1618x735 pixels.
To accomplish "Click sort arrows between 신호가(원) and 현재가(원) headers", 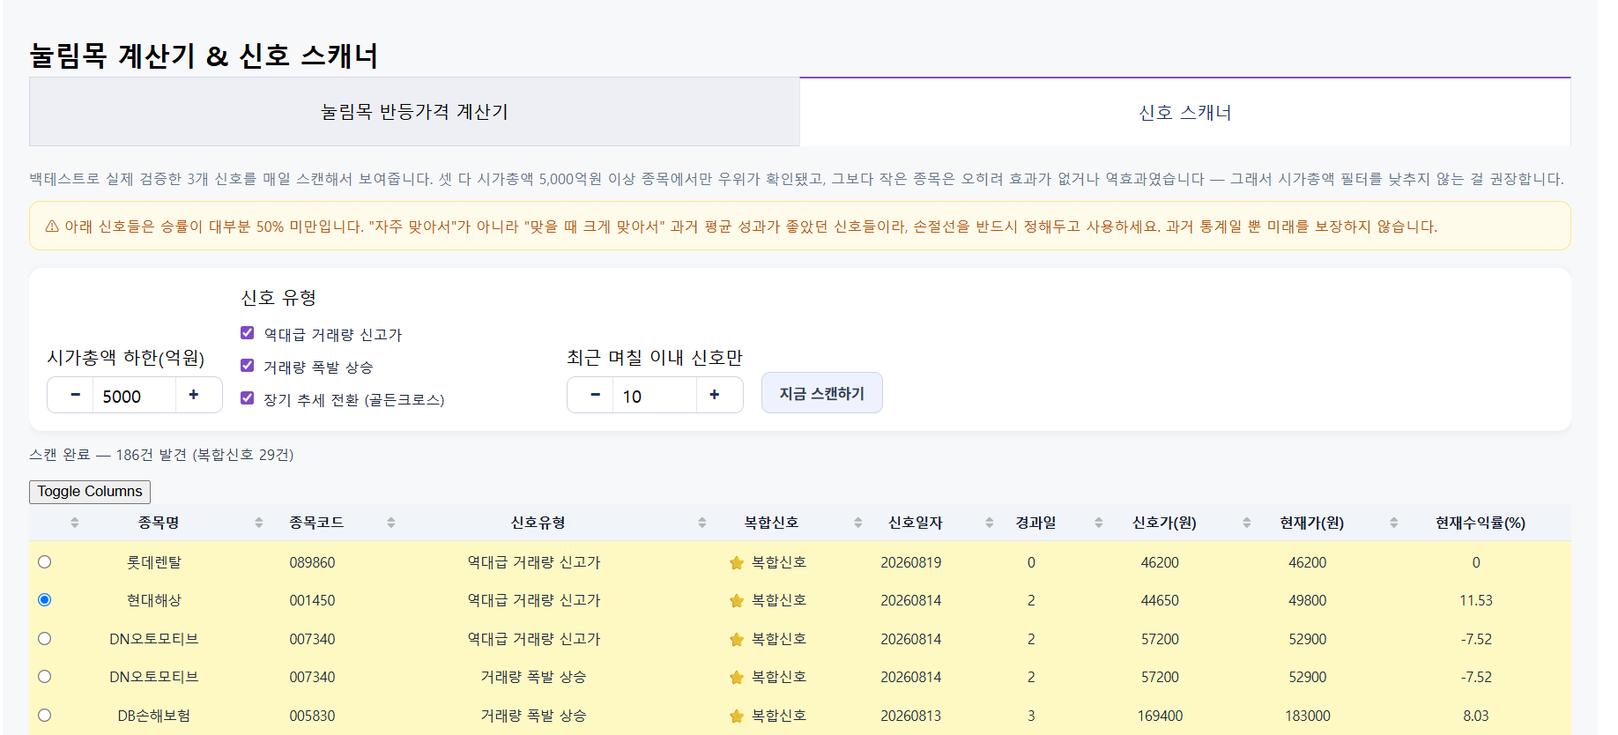I will pos(1247,523).
